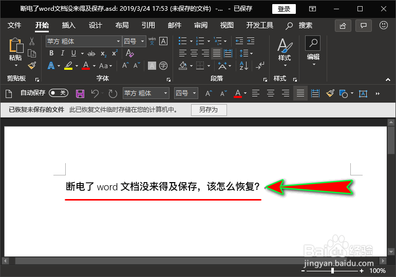The width and height of the screenshot is (396, 277).
Task: Open the 文件 File tab
Action: (14, 25)
